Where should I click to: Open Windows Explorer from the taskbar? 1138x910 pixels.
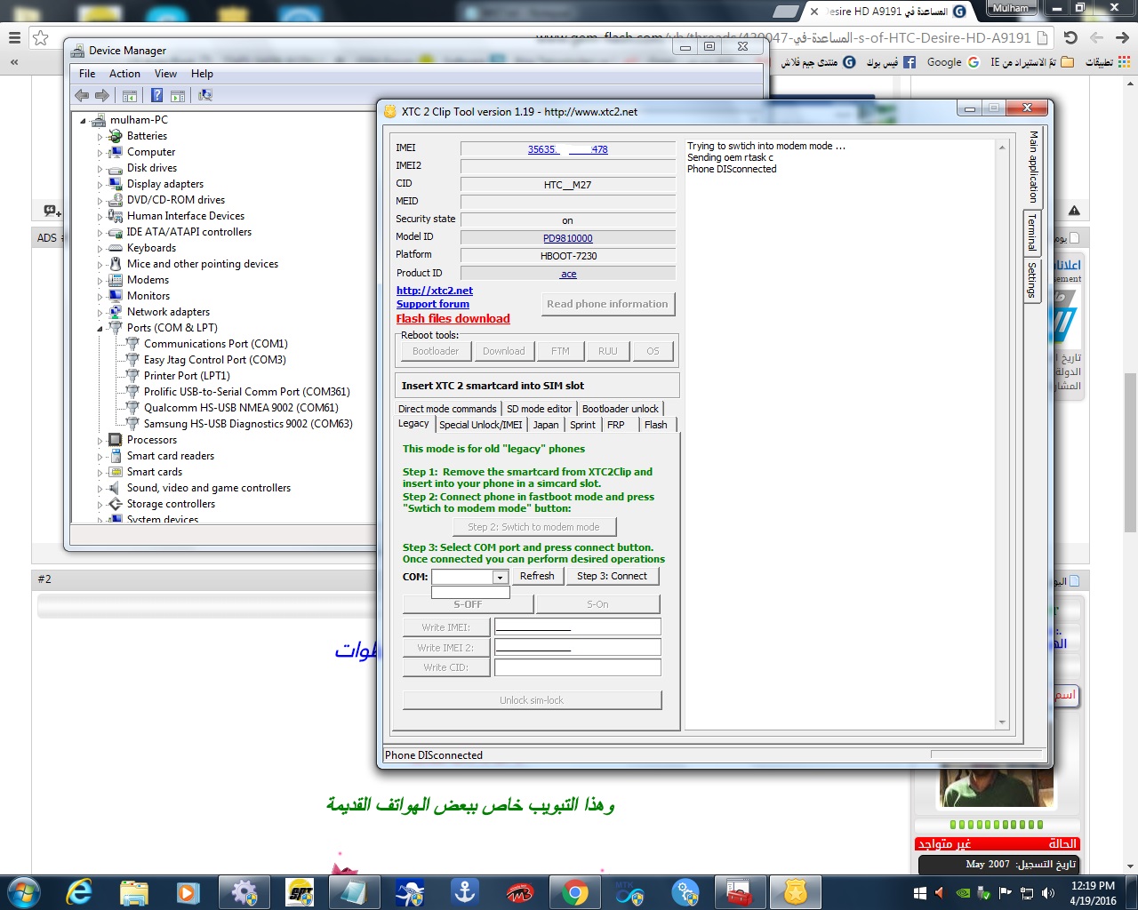pyautogui.click(x=133, y=892)
